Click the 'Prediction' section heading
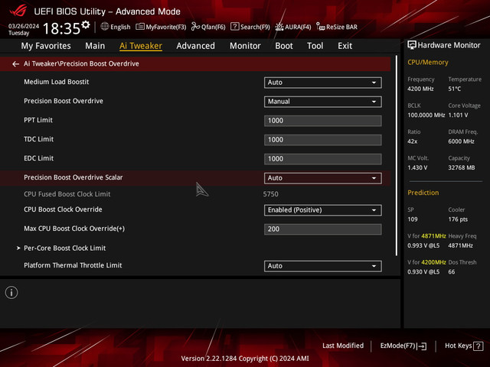The height and width of the screenshot is (367, 490). pyautogui.click(x=423, y=193)
